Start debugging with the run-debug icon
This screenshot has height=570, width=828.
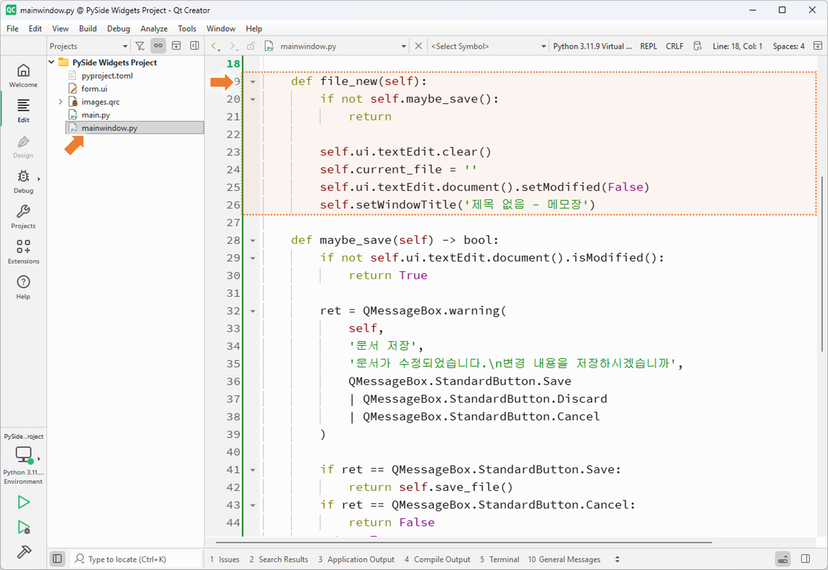pyautogui.click(x=23, y=527)
